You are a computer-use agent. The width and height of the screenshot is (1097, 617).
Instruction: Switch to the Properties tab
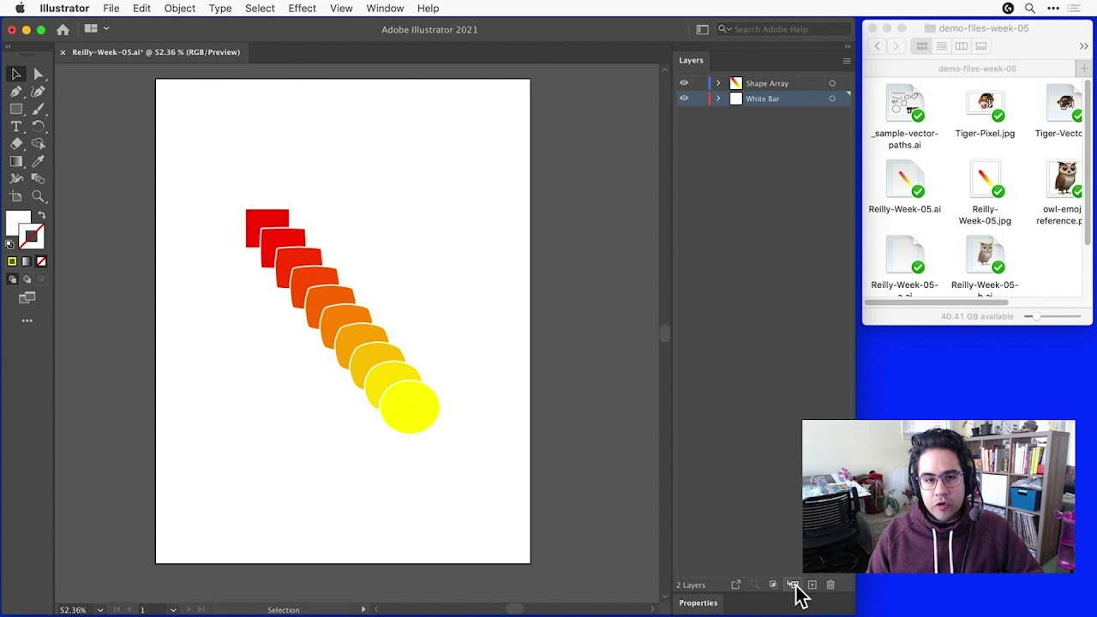[x=698, y=603]
